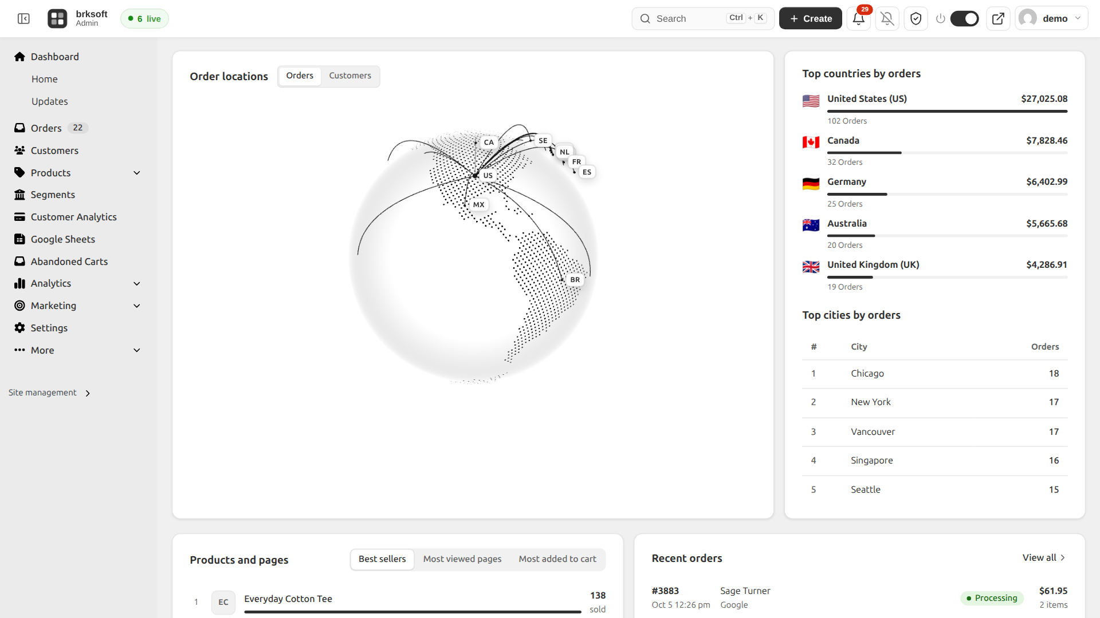This screenshot has width=1100, height=618.
Task: Click the Products tag icon
Action: click(x=19, y=172)
